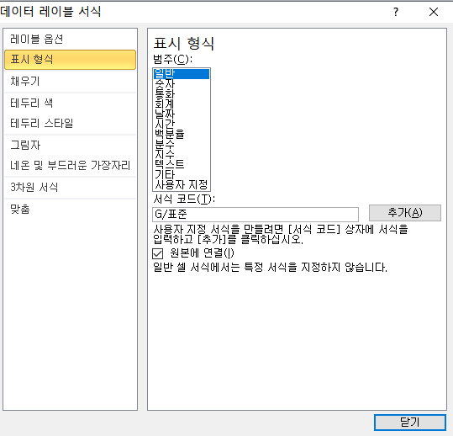Switch to the 맞춤 section
453x436 pixels.
pyautogui.click(x=71, y=209)
